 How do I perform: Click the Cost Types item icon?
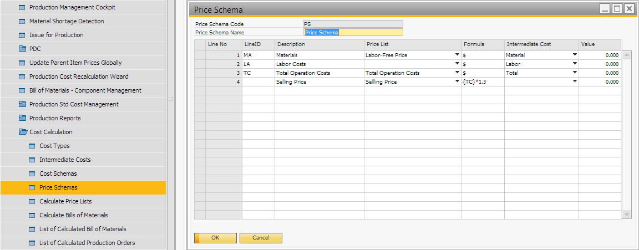tap(32, 146)
